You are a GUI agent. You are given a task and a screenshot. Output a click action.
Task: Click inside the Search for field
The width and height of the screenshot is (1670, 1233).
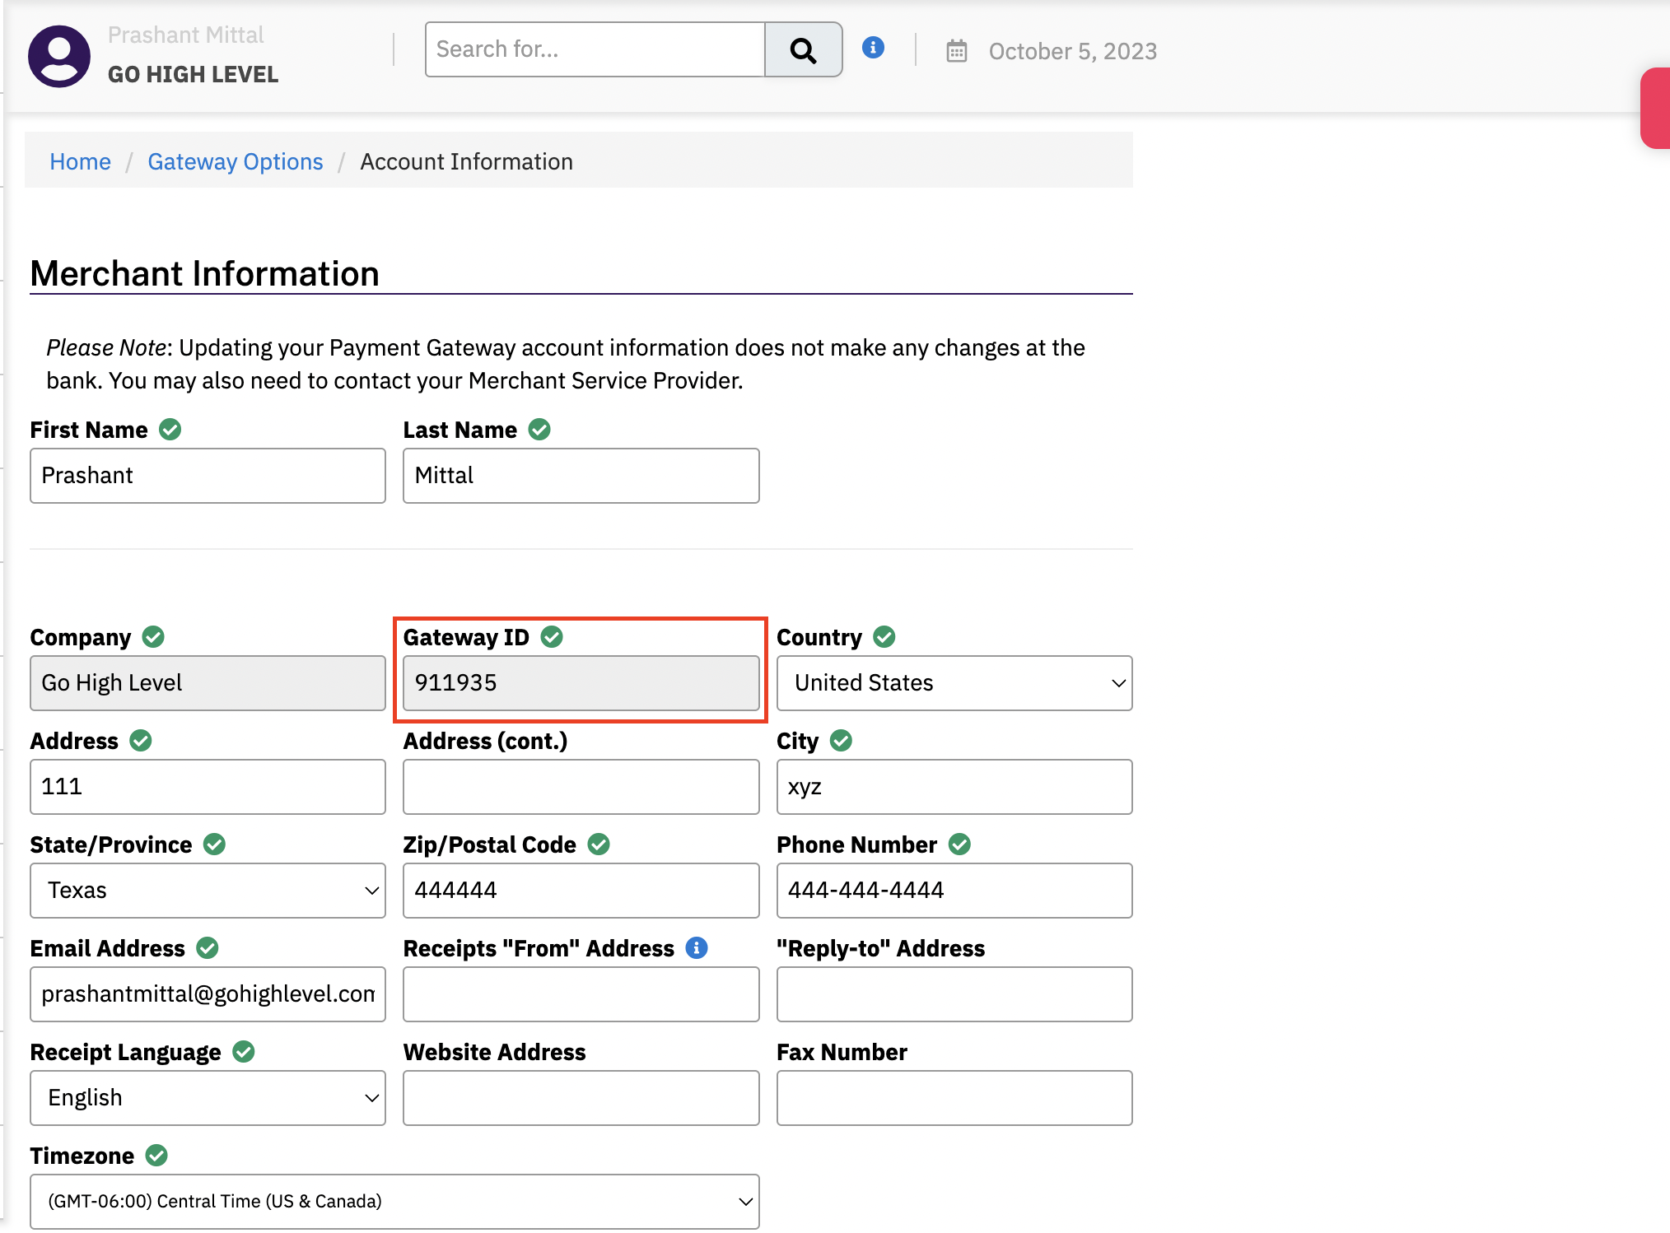click(595, 50)
